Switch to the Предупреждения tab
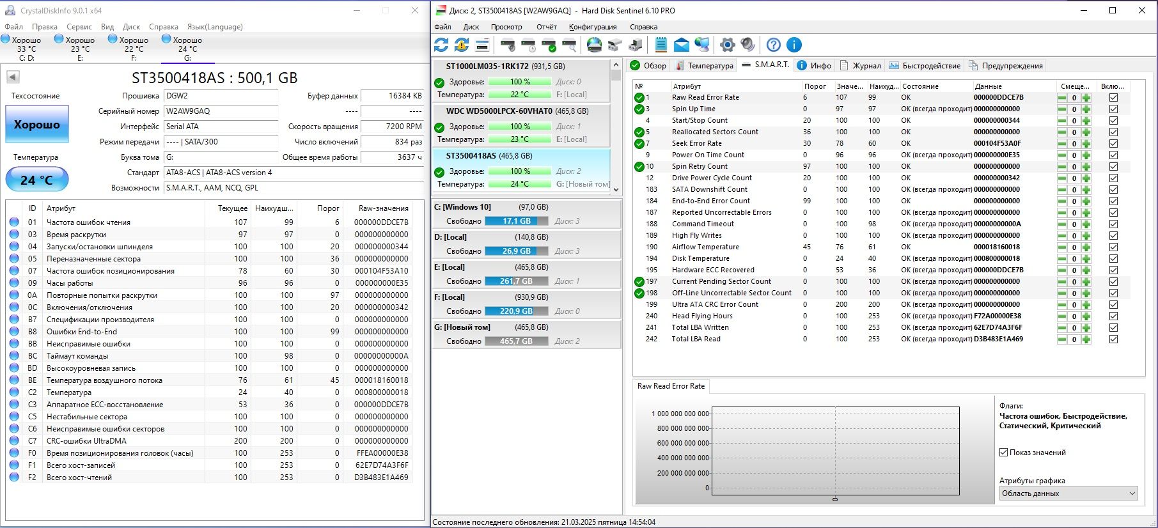 [x=1006, y=66]
